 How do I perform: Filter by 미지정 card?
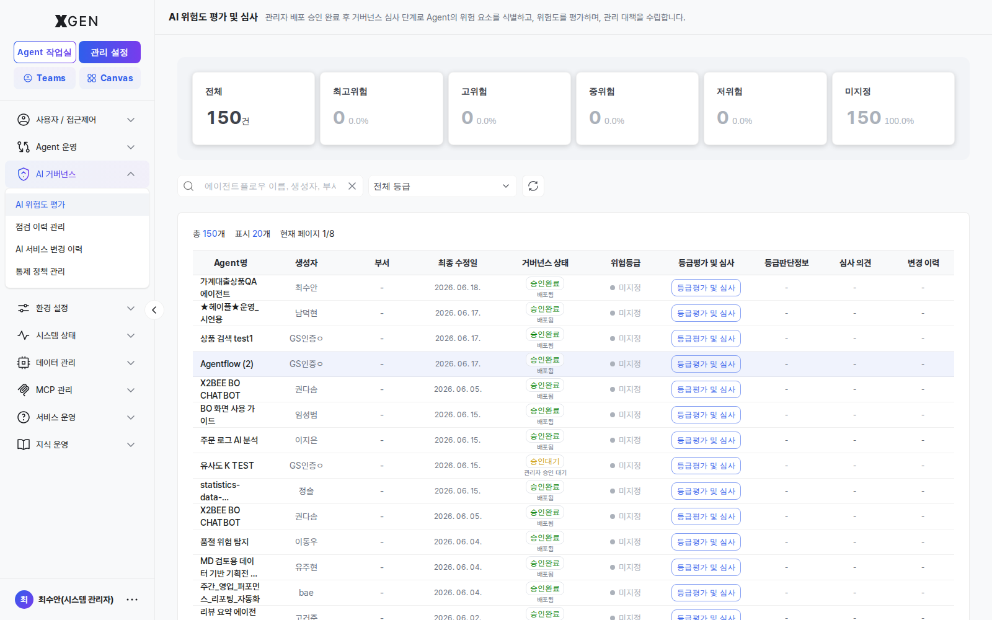click(893, 108)
